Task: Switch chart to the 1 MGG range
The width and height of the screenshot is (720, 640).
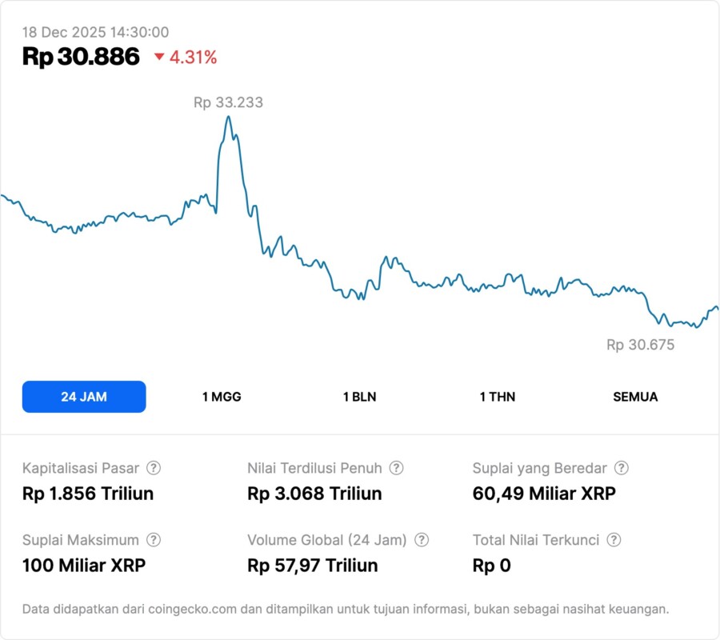Action: tap(222, 397)
